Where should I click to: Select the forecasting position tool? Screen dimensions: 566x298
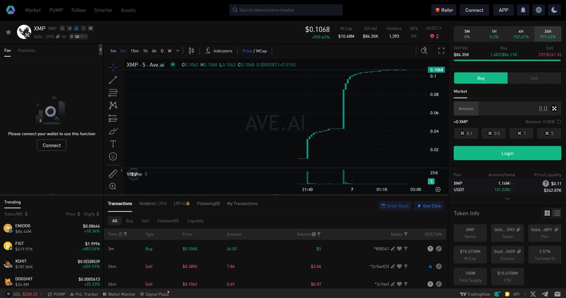coord(113,118)
